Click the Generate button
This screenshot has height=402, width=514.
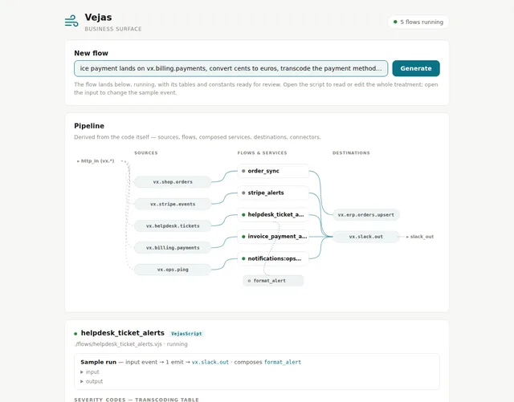coord(416,68)
